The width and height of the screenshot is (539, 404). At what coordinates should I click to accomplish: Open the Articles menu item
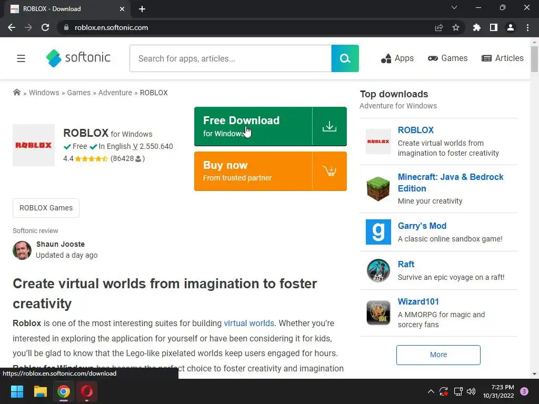(503, 58)
